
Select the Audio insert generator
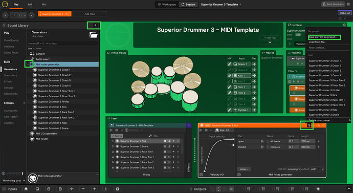point(42,59)
